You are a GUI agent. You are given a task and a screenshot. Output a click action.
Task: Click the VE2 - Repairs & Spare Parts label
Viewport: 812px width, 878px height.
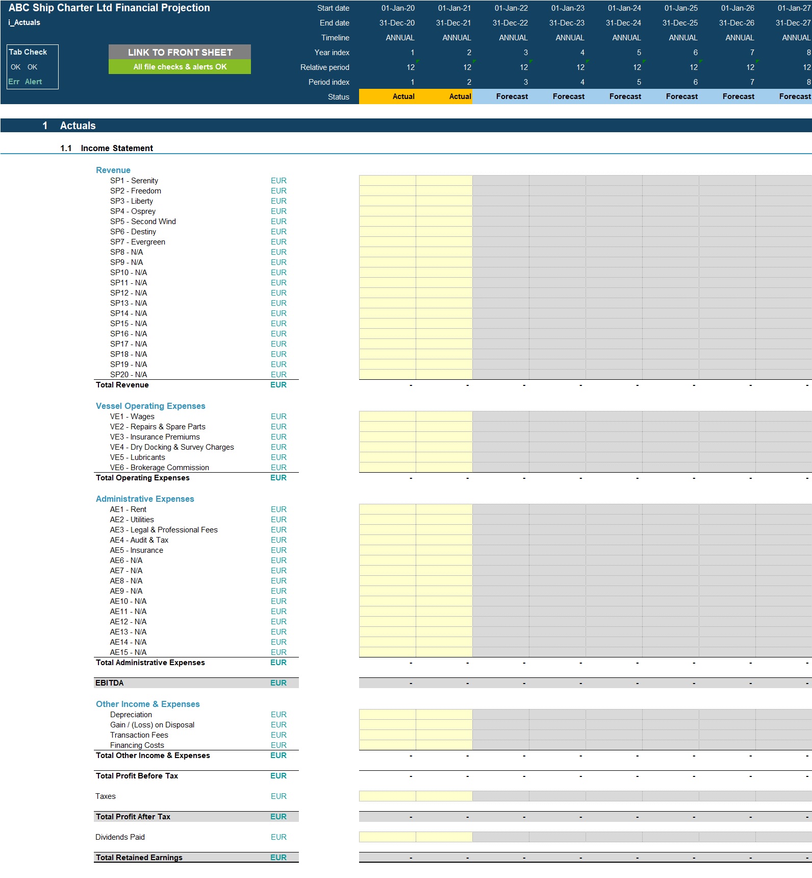[158, 427]
